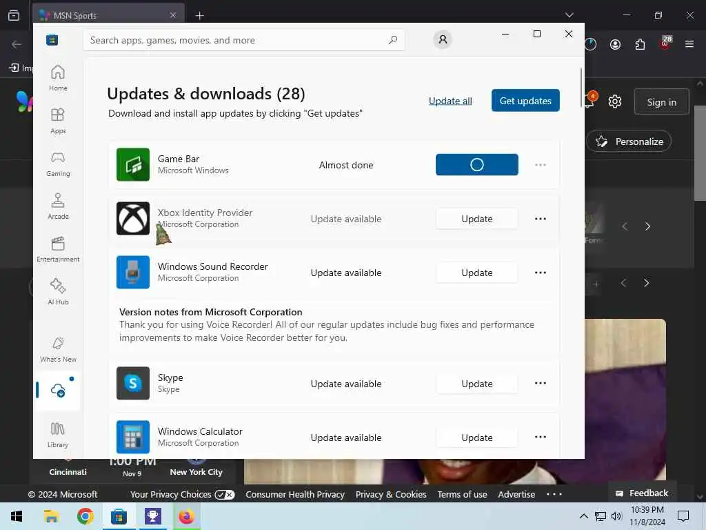The image size is (706, 530).
Task: Select Downloads cloud icon in sidebar
Action: [x=58, y=390]
